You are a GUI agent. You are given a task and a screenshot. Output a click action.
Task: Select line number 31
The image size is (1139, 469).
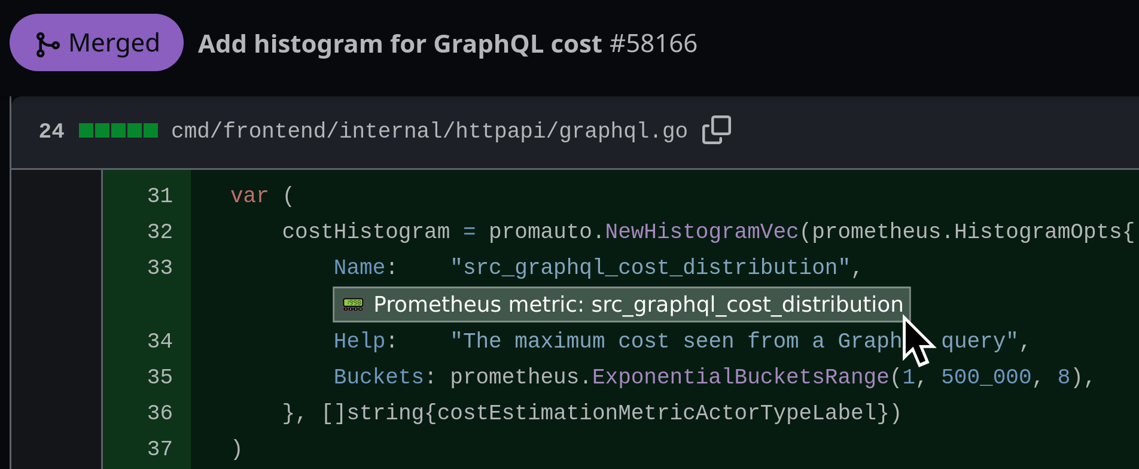160,196
